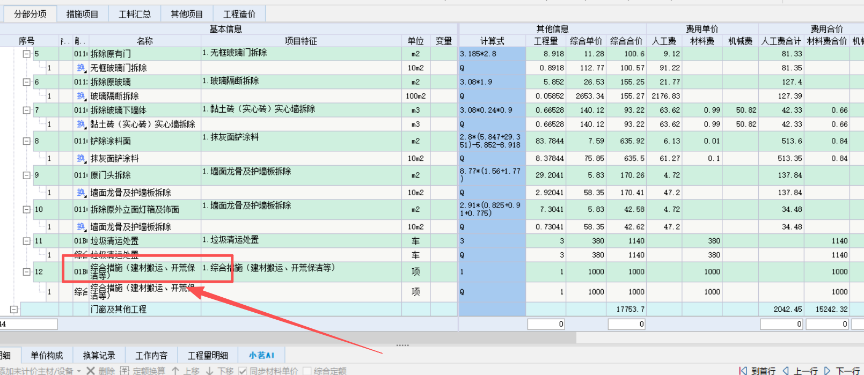Select the formula cell 3.185*2.8
Viewport: 864px width, 375px height.
coord(492,54)
